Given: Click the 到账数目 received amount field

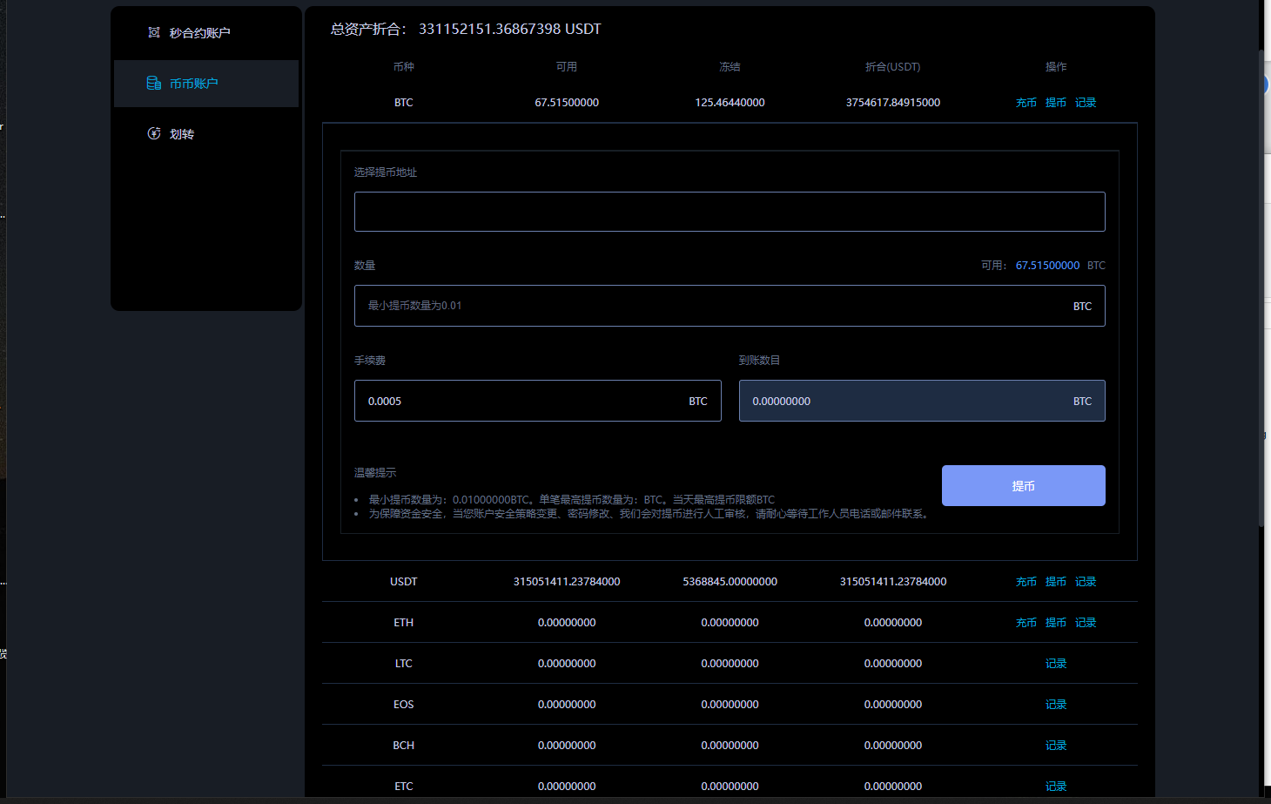Looking at the screenshot, I should pos(905,401).
